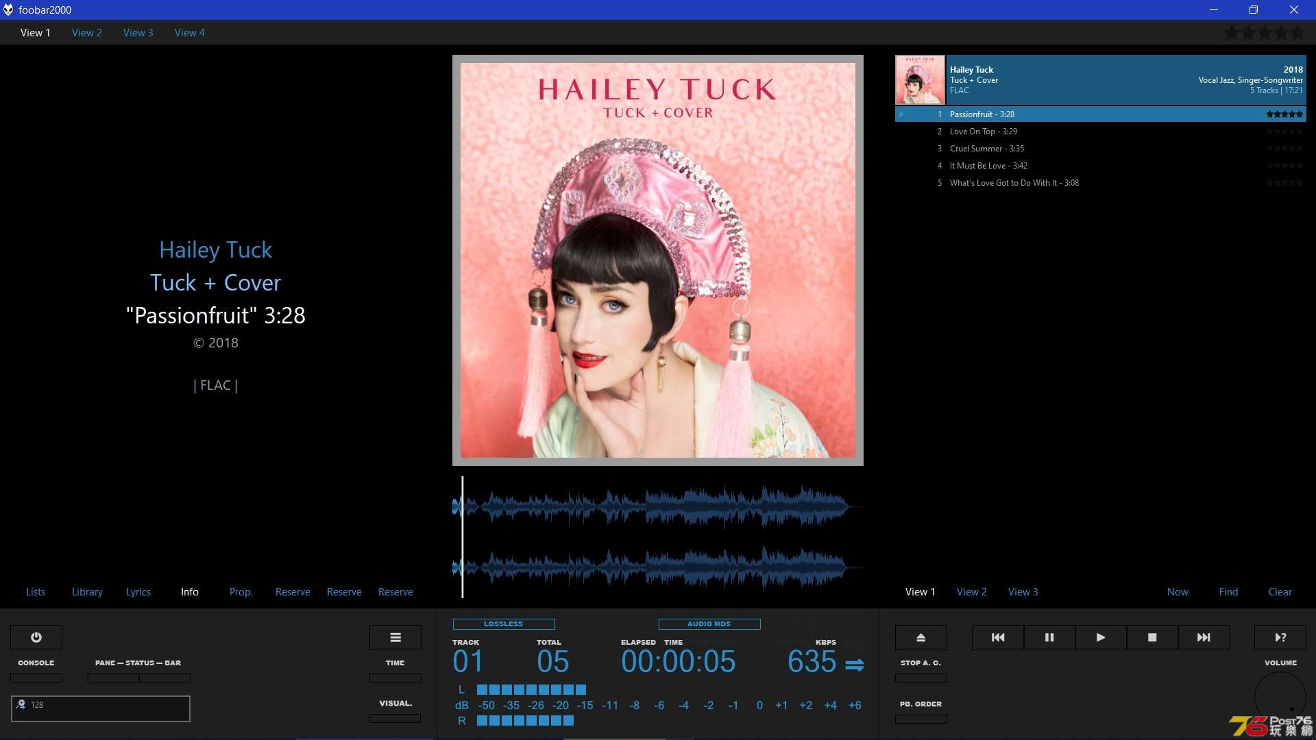Select track 4 It Must Be Love - 3:42
Screen dimensions: 1316x740
coord(1101,166)
